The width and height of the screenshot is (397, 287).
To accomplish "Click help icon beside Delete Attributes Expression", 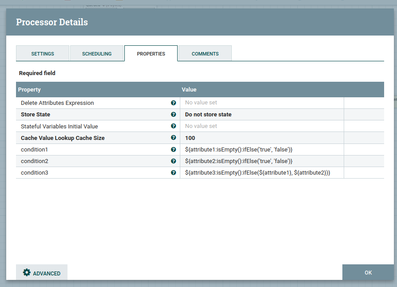I will click(x=173, y=103).
